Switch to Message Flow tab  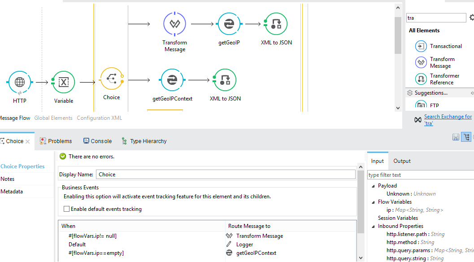tap(15, 118)
